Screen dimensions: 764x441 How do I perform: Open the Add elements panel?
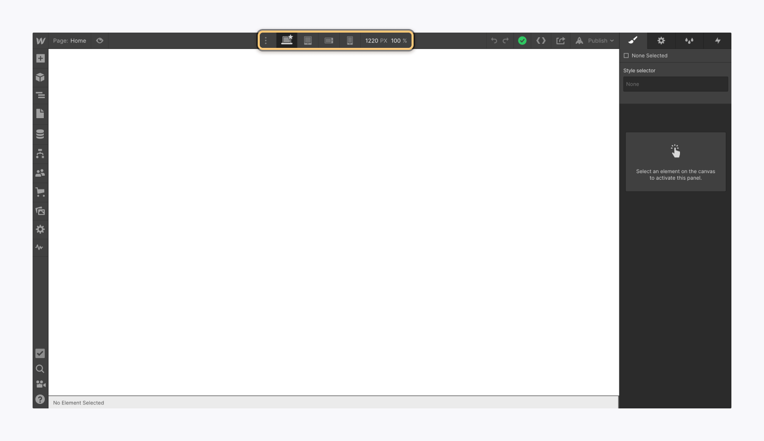[x=40, y=59]
